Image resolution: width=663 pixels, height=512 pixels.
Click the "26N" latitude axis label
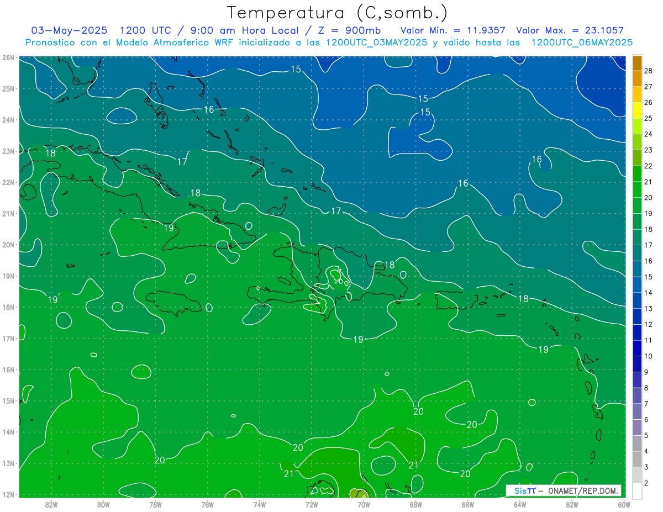tap(8, 57)
